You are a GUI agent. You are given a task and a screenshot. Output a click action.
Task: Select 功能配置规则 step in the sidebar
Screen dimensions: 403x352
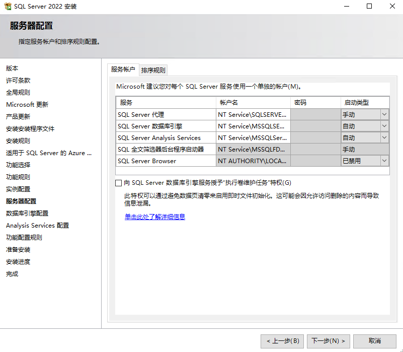coord(24,238)
